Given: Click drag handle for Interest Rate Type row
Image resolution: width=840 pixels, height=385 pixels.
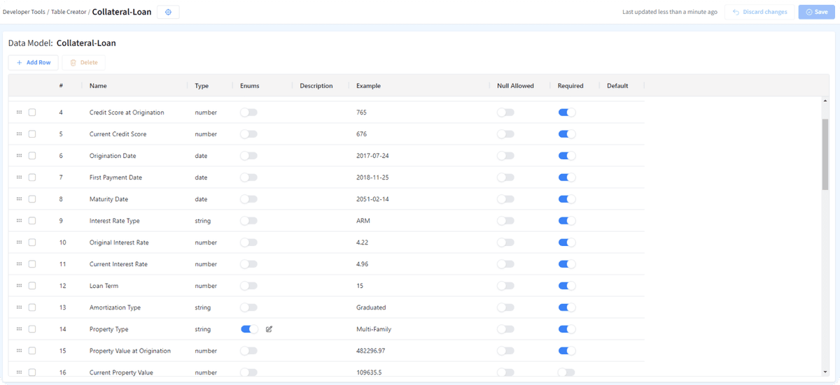Looking at the screenshot, I should [20, 221].
